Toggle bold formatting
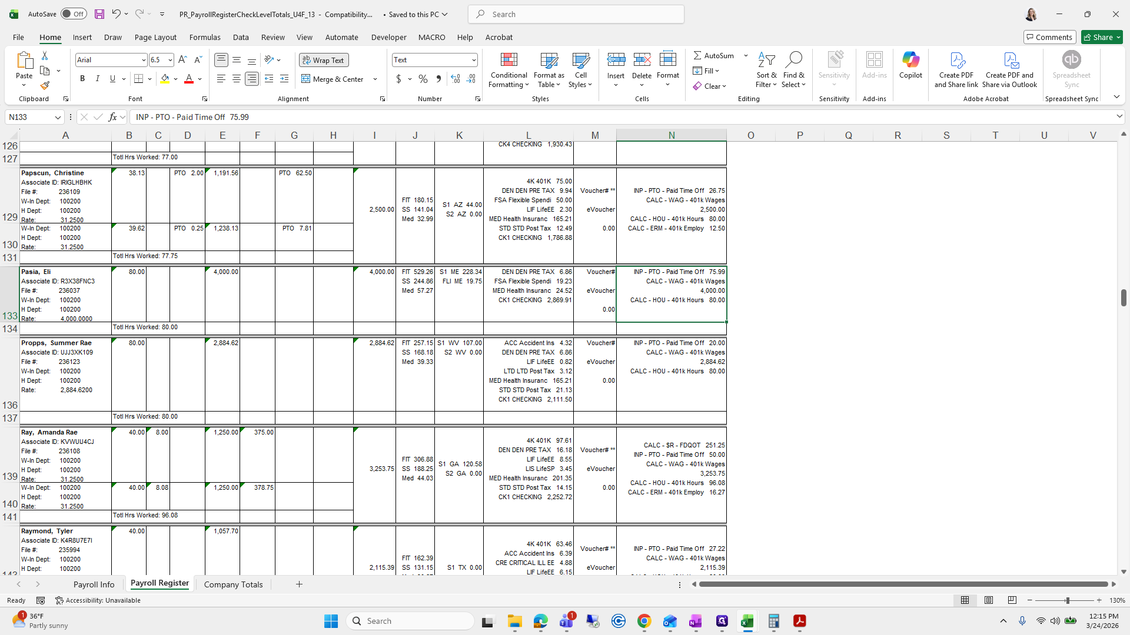The height and width of the screenshot is (635, 1130). [82, 78]
